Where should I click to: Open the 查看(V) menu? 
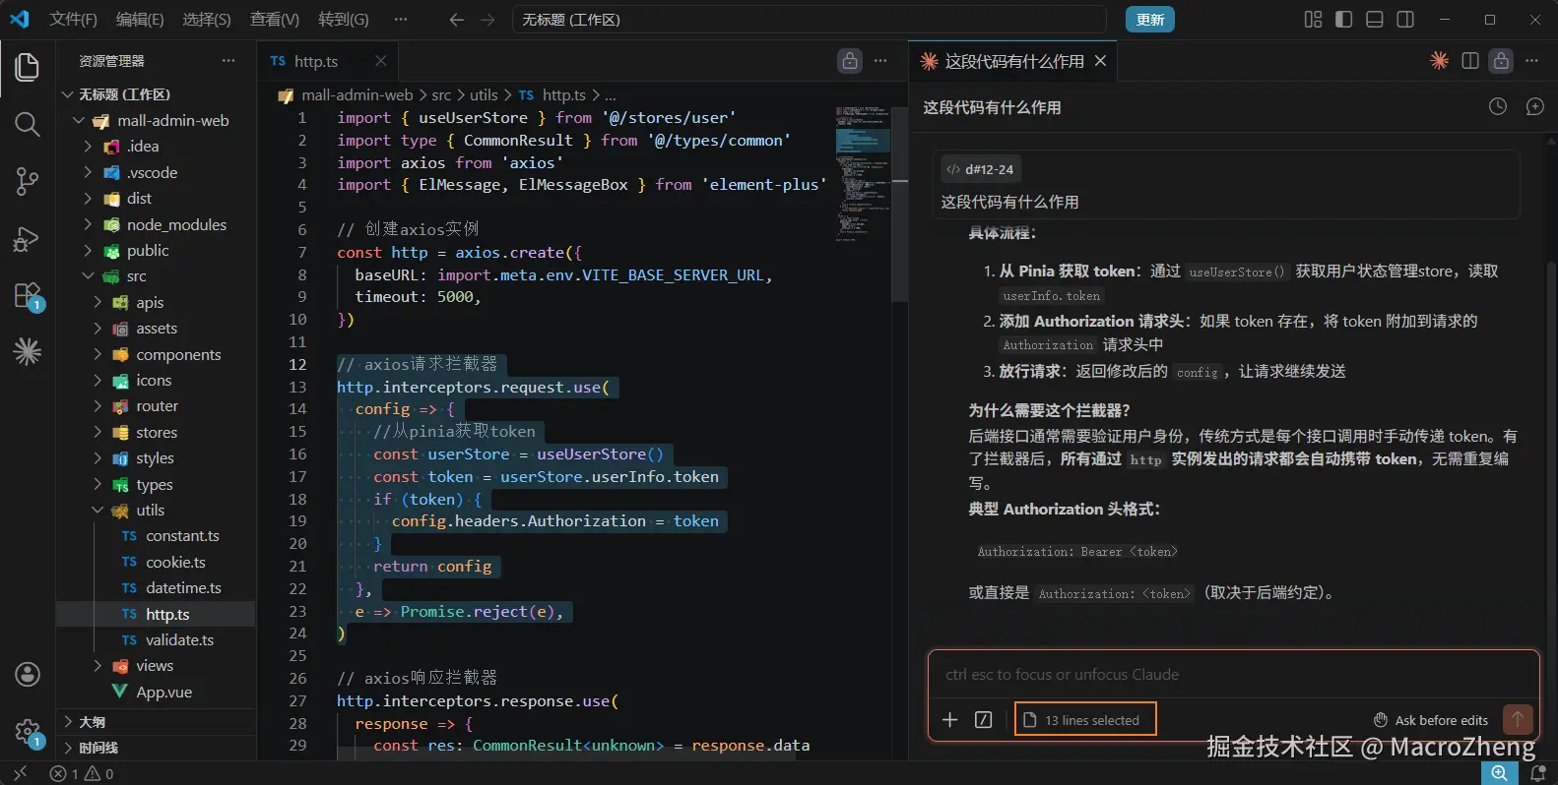(275, 20)
